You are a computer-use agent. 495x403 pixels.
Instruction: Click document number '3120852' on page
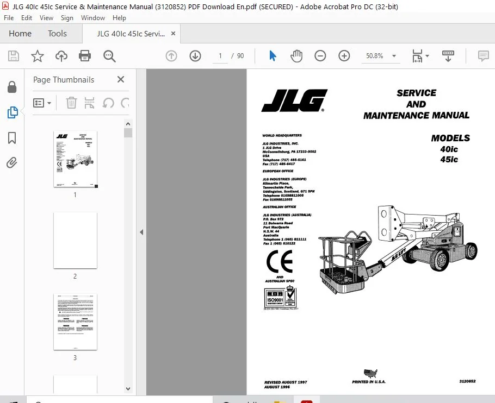tap(467, 381)
